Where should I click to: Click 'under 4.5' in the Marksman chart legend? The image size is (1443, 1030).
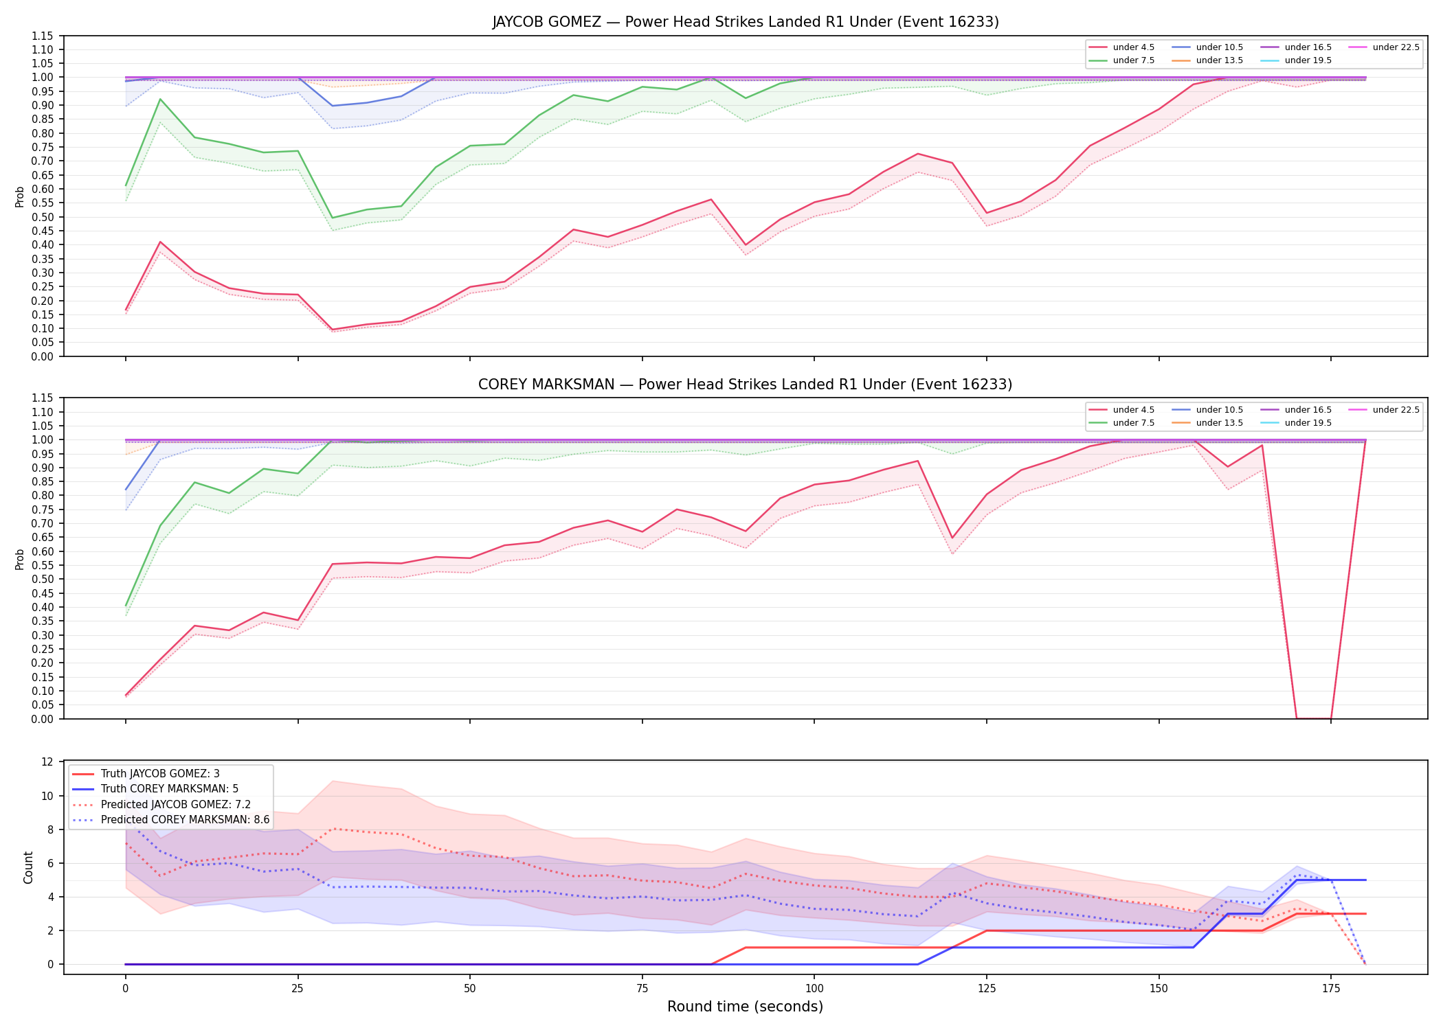tap(1134, 410)
